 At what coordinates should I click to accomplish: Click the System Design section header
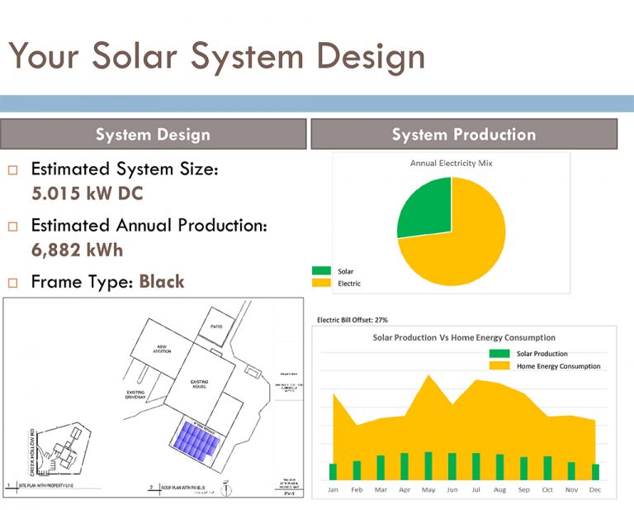[x=153, y=134]
